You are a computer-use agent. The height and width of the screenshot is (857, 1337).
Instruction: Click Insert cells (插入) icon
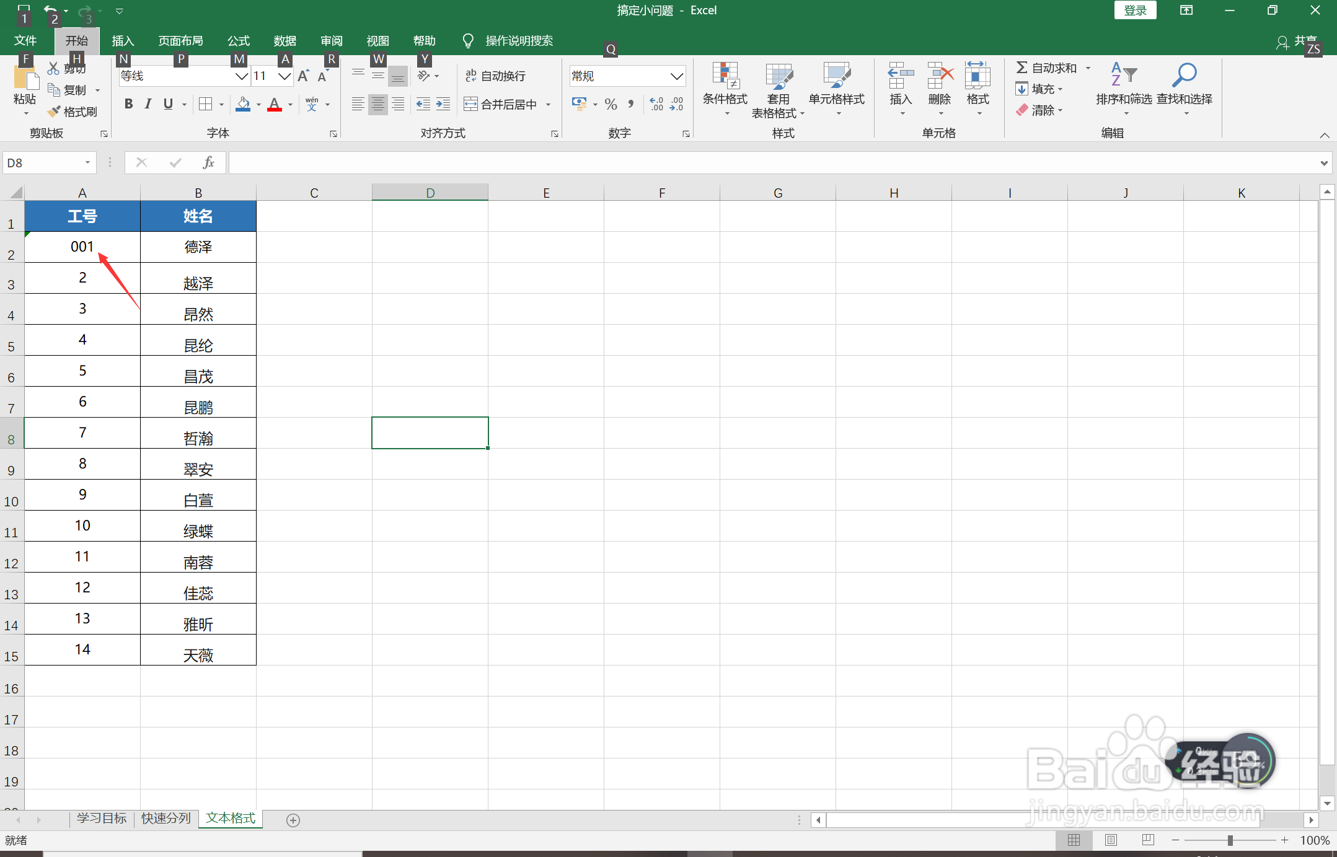pos(901,76)
